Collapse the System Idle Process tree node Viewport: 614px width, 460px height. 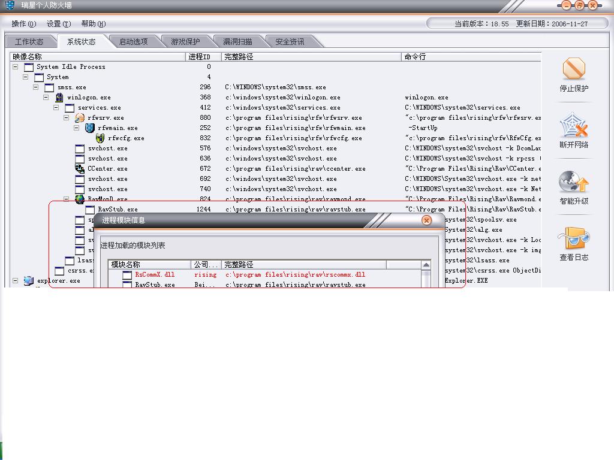(x=15, y=66)
